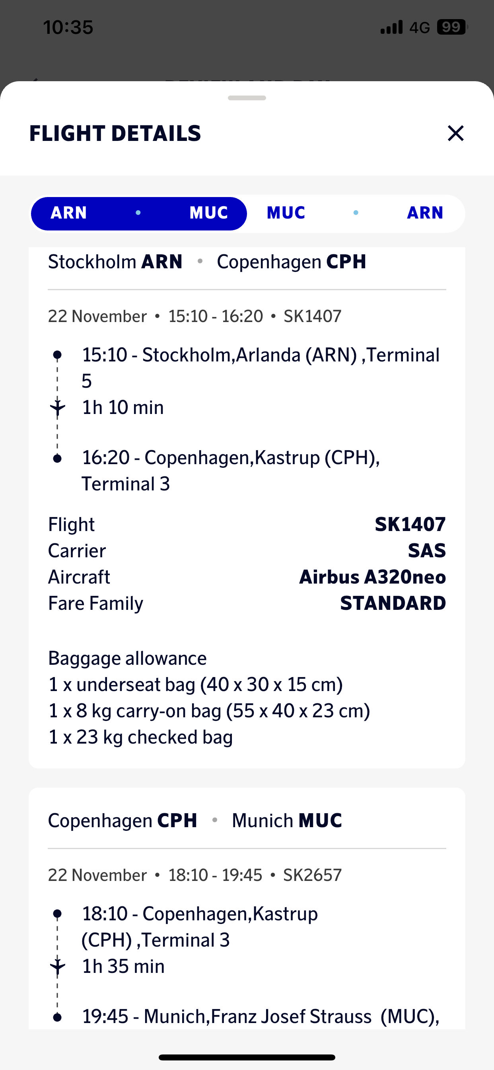
Task: Tap the airplane icon beside 1h 35 min
Action: click(58, 966)
